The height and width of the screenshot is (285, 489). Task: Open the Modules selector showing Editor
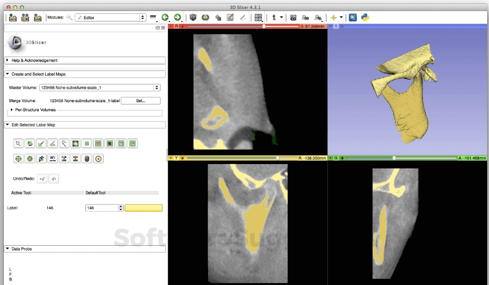point(111,16)
